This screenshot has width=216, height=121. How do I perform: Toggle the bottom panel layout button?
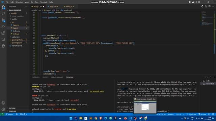click(x=193, y=2)
